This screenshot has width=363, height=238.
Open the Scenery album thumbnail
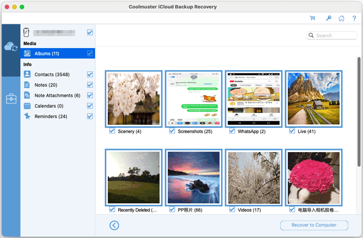tap(134, 99)
